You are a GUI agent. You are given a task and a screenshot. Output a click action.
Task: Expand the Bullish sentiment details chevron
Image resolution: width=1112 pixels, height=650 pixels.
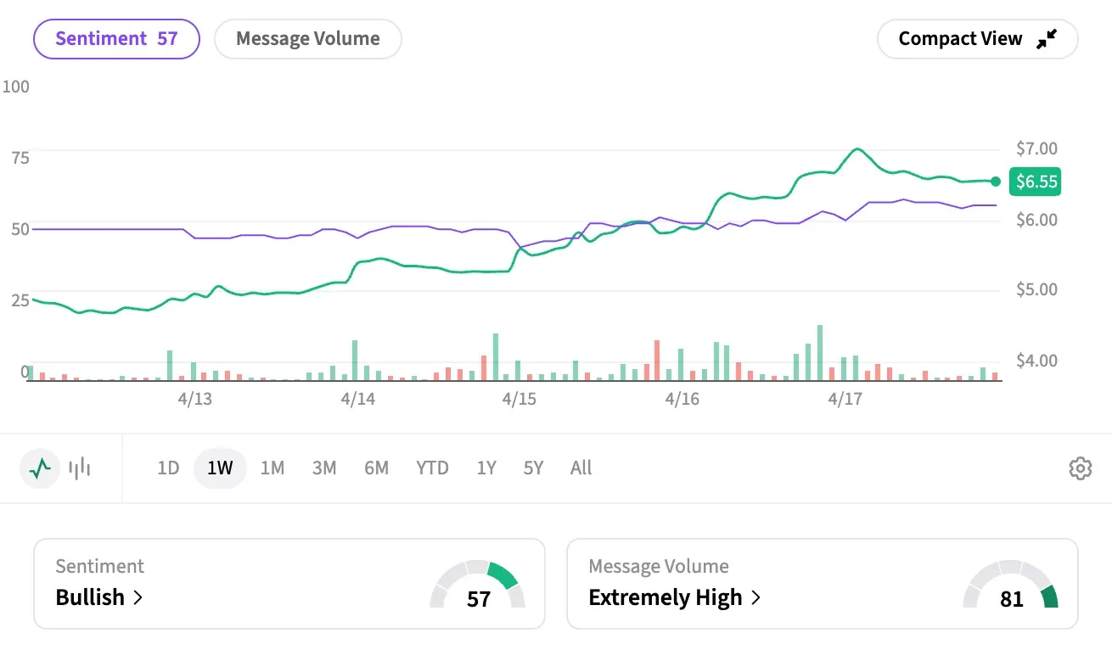click(138, 597)
